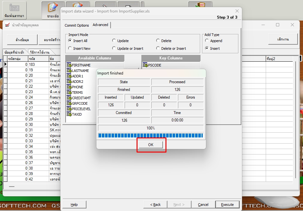
Task: Choose Insert All import mode
Action: (x=70, y=41)
